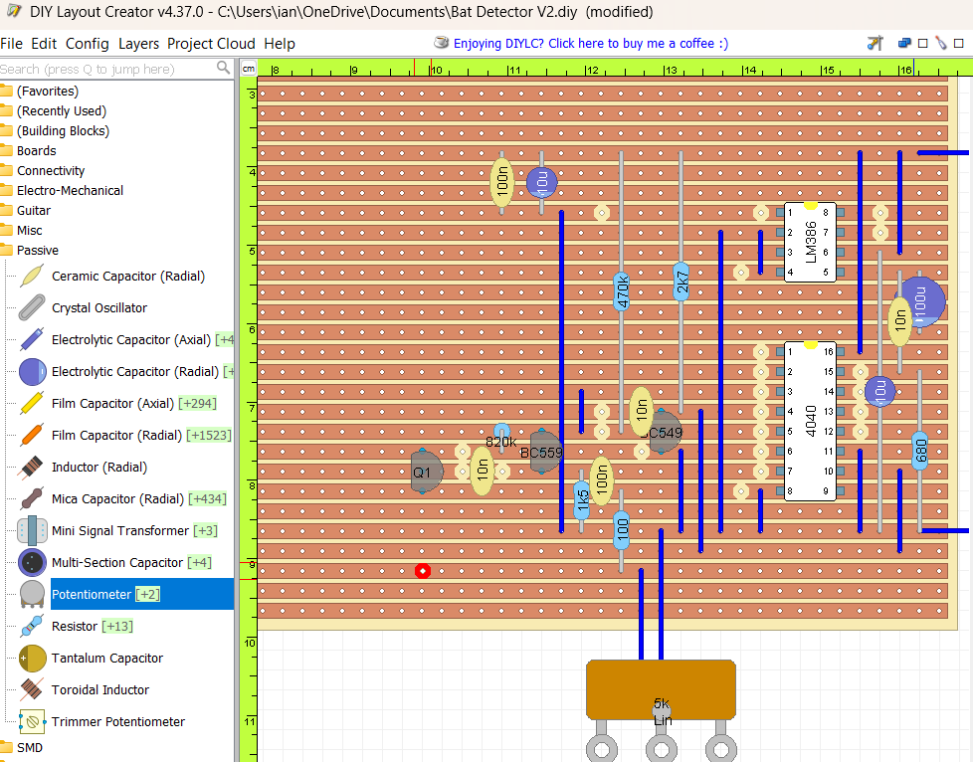The height and width of the screenshot is (762, 973).
Task: Click the coffee cup donation icon
Action: click(x=441, y=43)
